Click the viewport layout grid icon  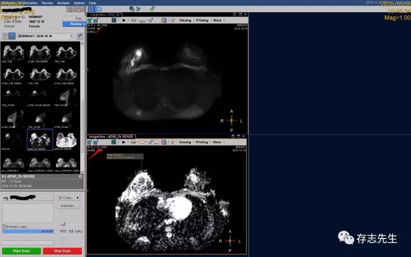(x=91, y=9)
